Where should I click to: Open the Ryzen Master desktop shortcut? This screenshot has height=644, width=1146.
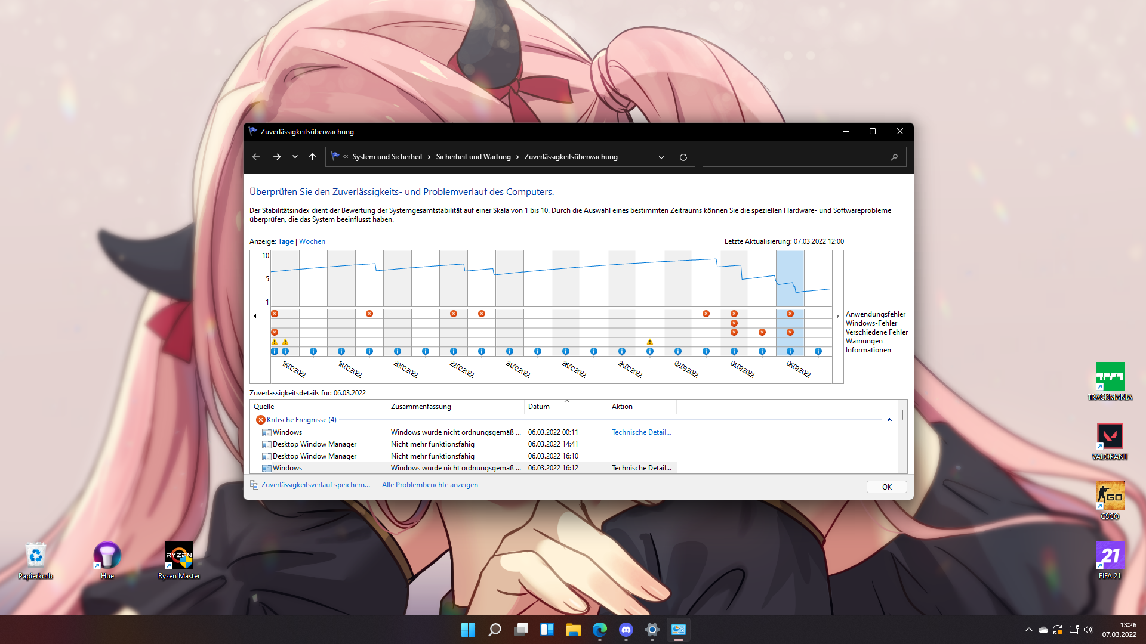click(x=179, y=561)
